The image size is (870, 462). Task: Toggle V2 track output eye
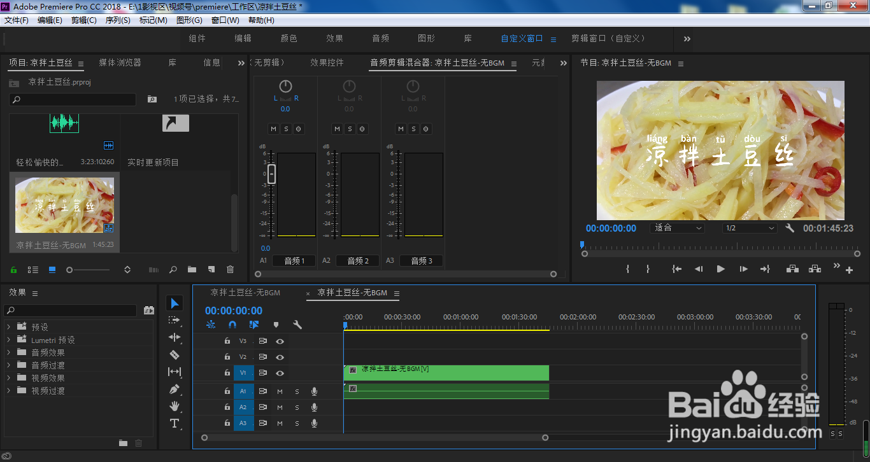(280, 357)
